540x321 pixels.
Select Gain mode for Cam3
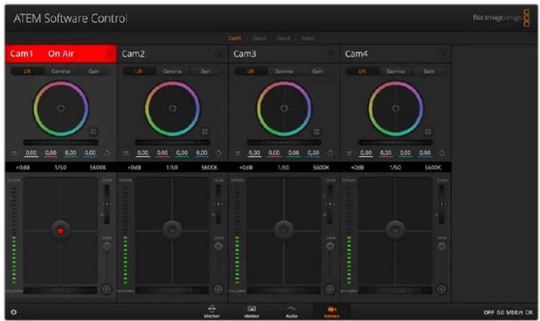317,71
